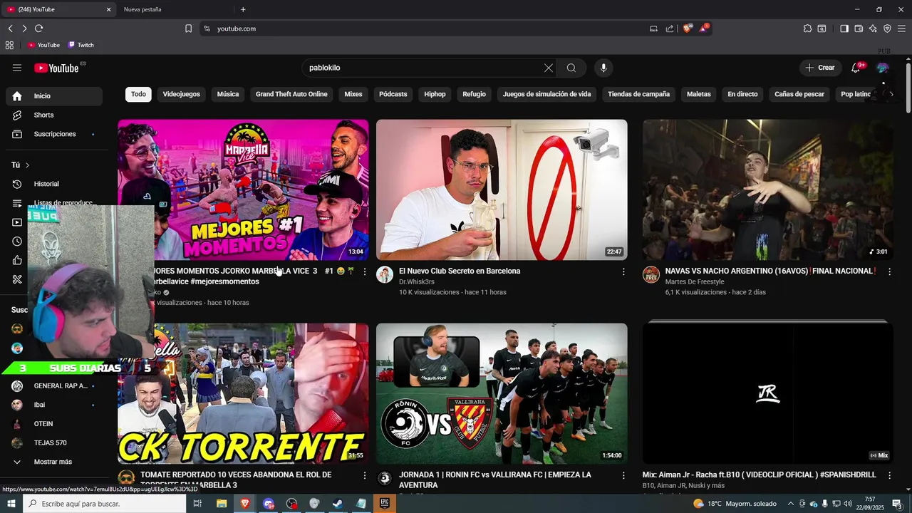Image resolution: width=912 pixels, height=513 pixels.
Task: Open the RONIN FC vs VALLIRANA FC thumbnail
Action: 502,393
